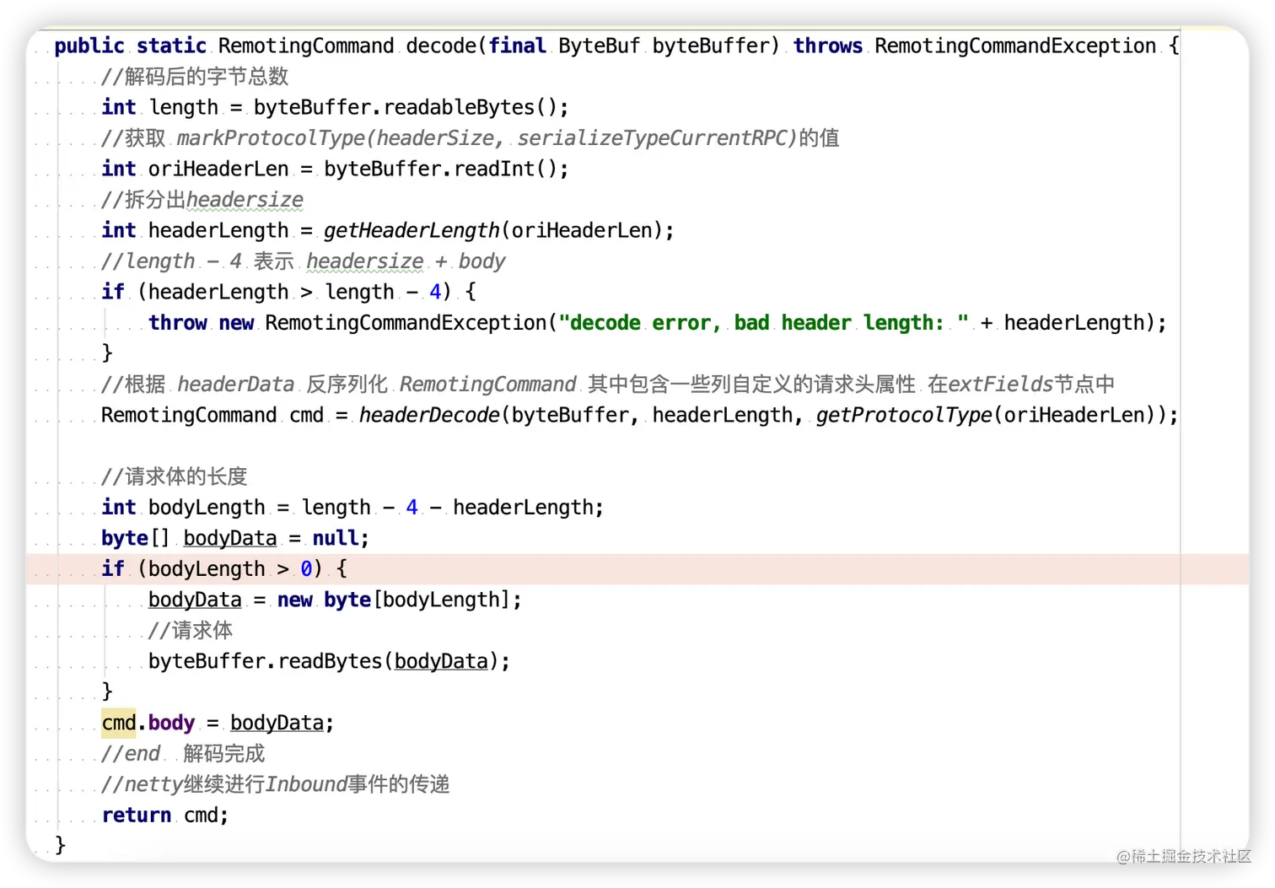Click the condition headerLength > length - 4
The image size is (1275, 888).
pos(295,292)
